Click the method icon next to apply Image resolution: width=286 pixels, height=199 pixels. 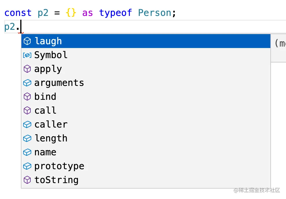click(27, 69)
